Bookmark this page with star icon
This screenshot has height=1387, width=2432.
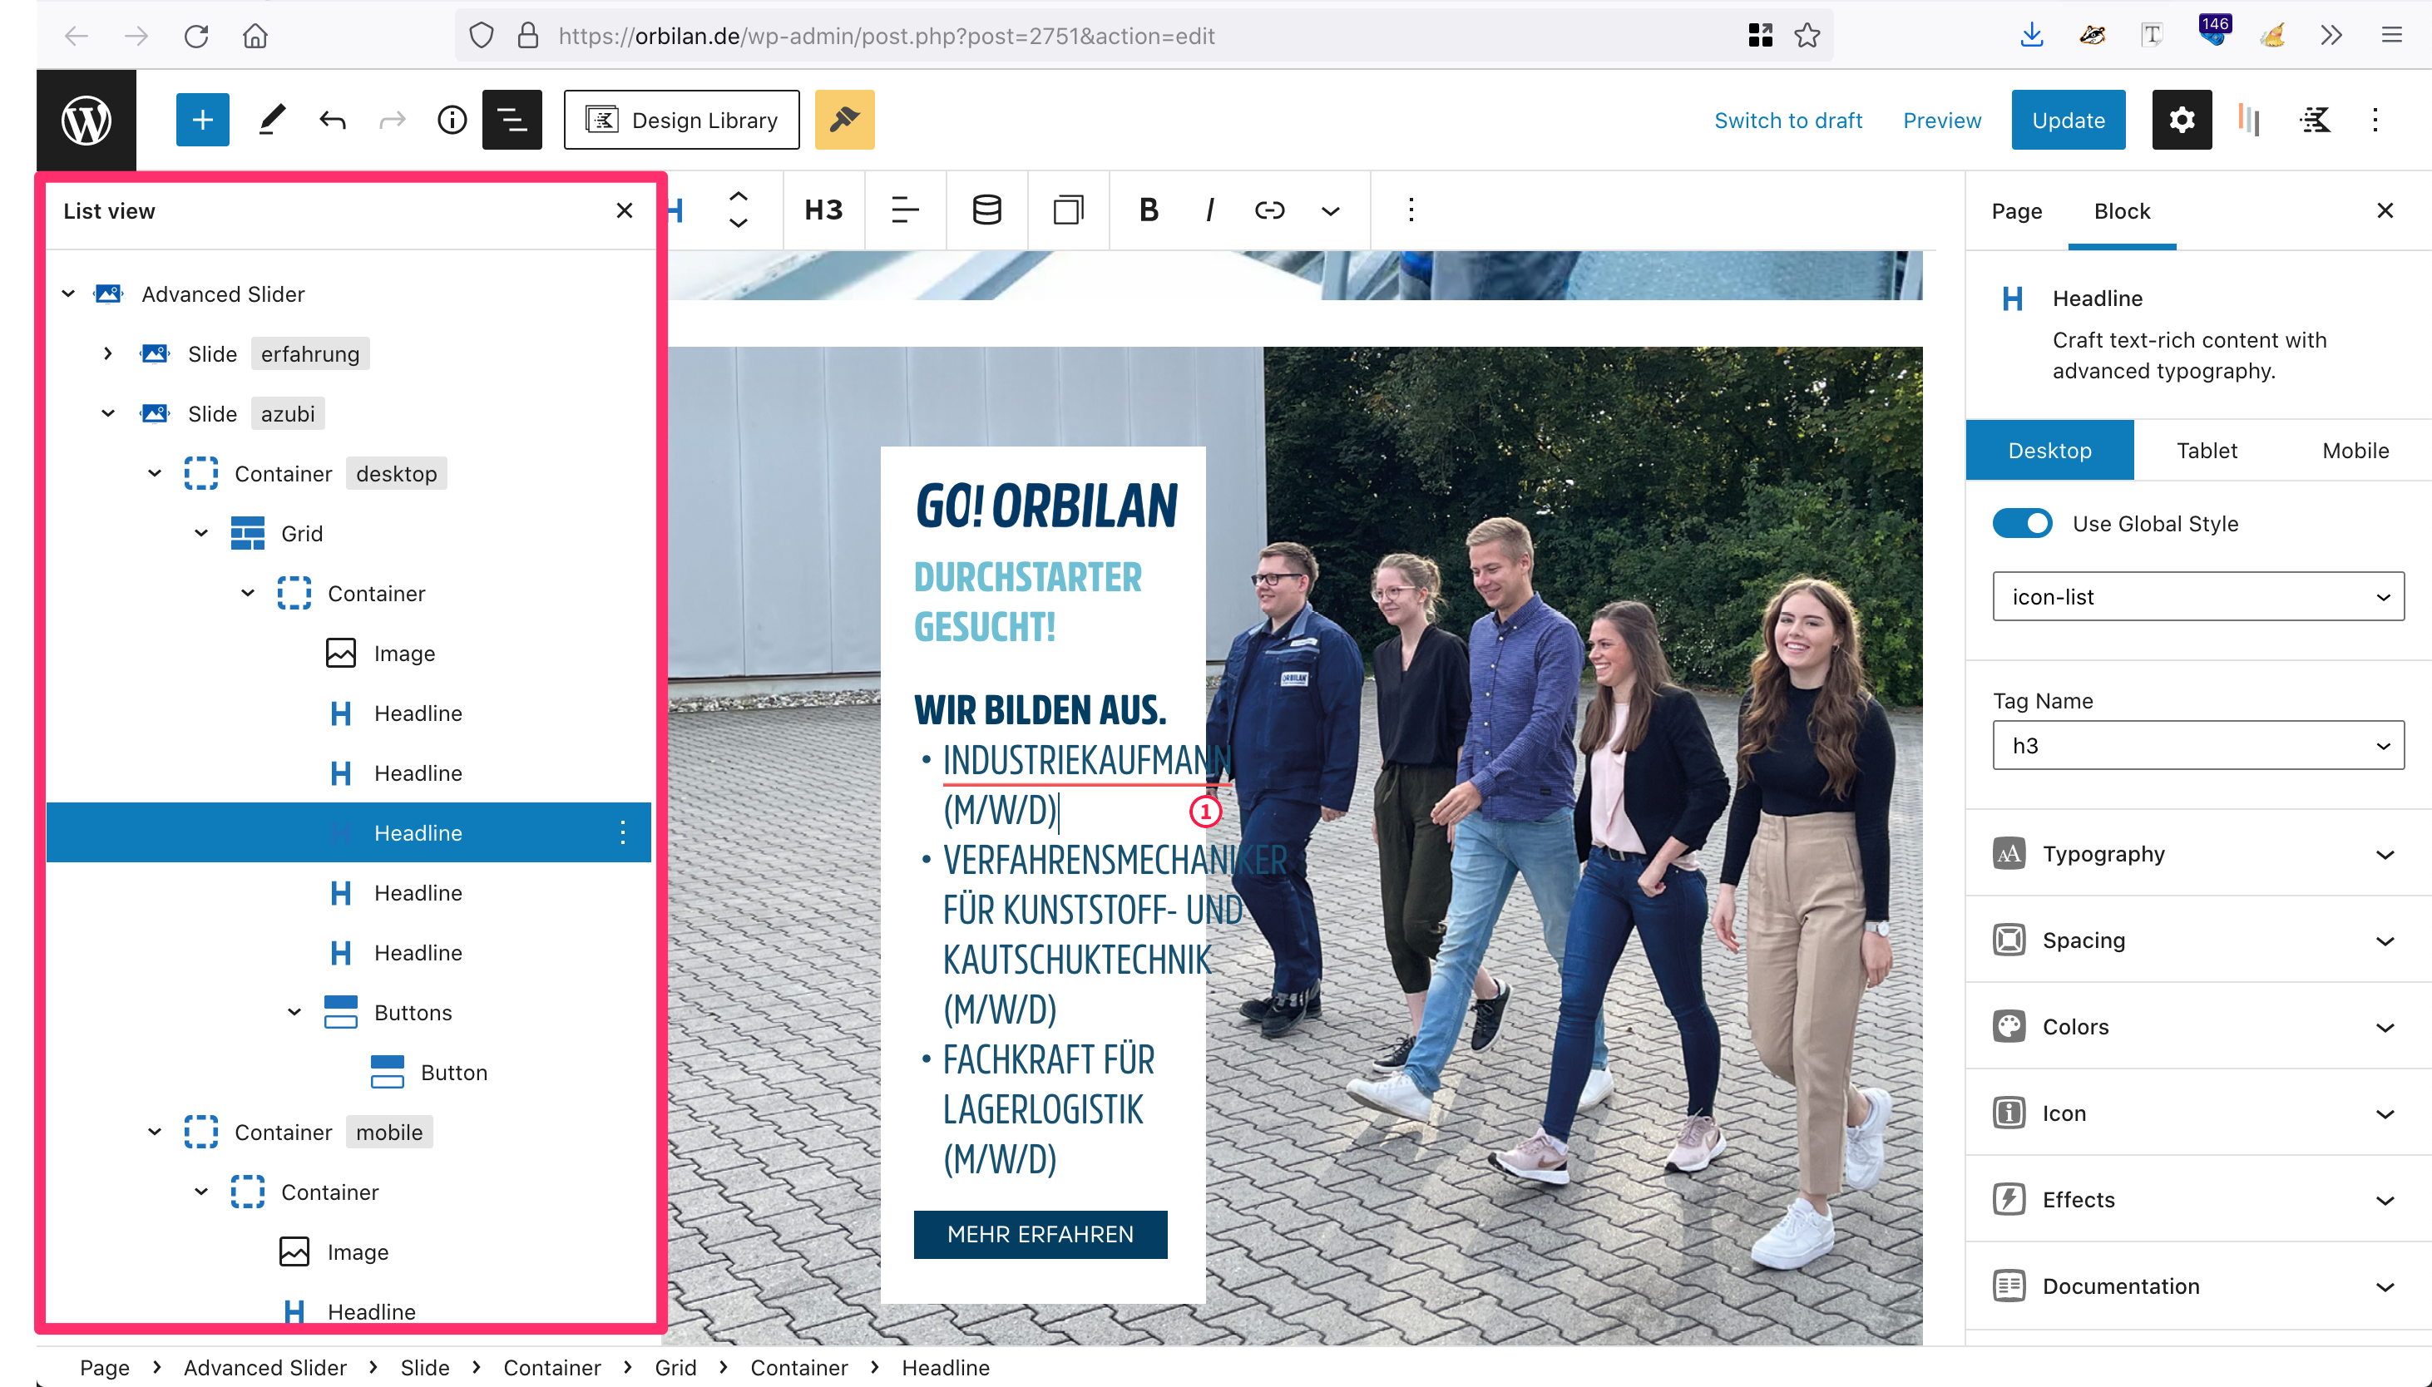coord(1807,37)
